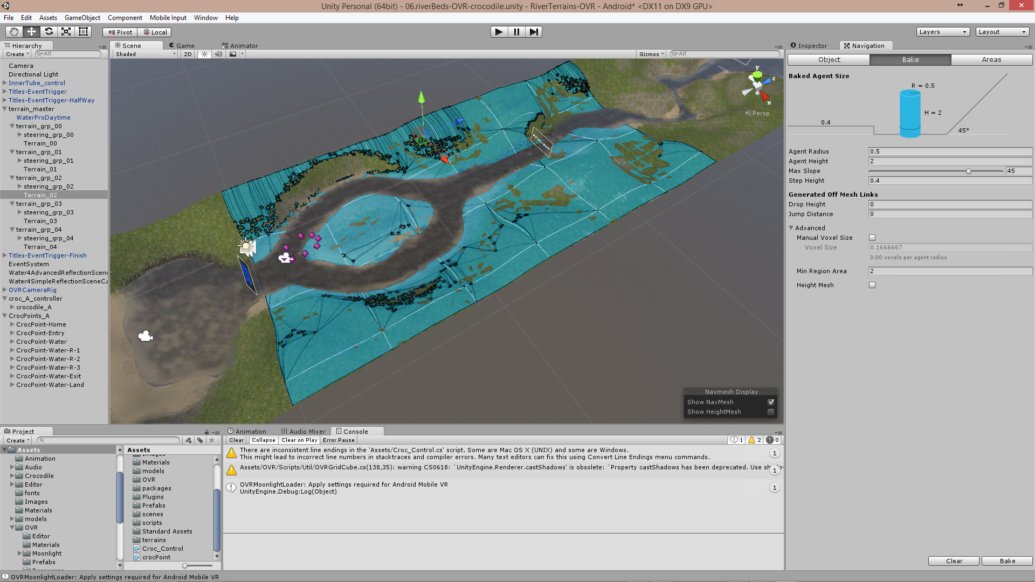Toggle 2D scene view mode

click(187, 54)
